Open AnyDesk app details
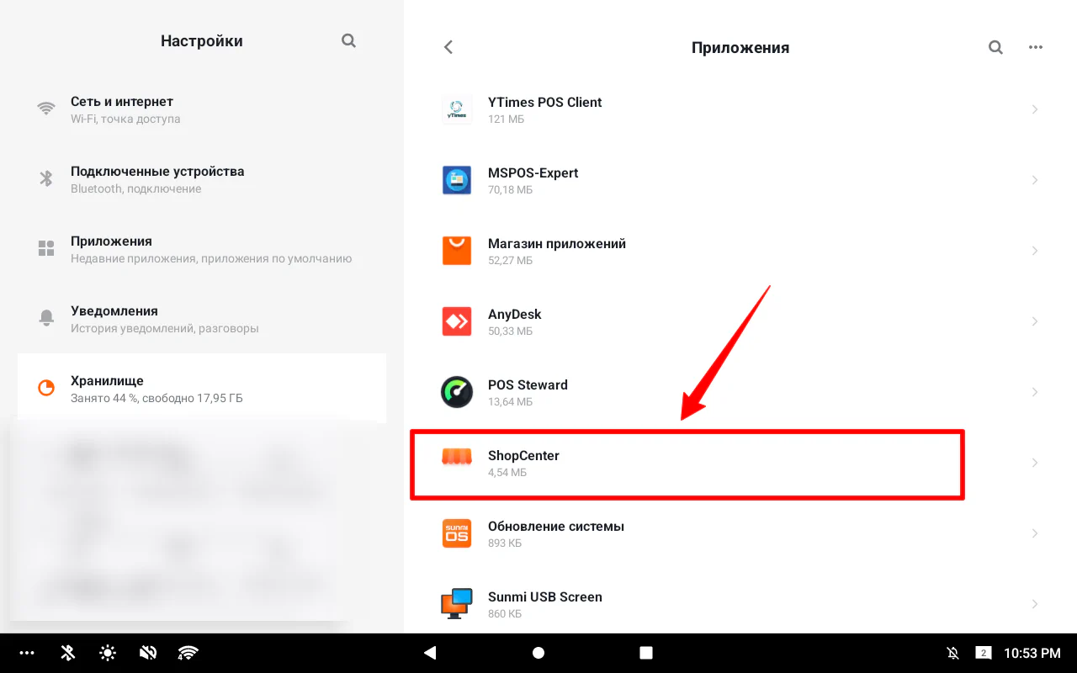Screen dimensions: 1077x673 coord(740,321)
